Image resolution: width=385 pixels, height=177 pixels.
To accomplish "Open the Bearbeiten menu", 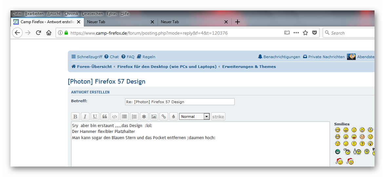I will (x=34, y=14).
